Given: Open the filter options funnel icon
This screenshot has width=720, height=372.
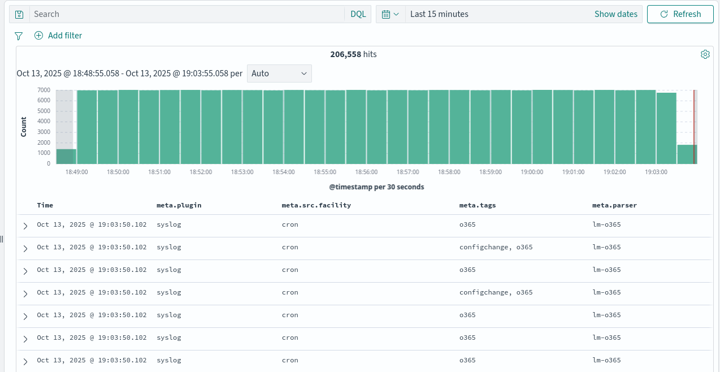Looking at the screenshot, I should (x=19, y=36).
